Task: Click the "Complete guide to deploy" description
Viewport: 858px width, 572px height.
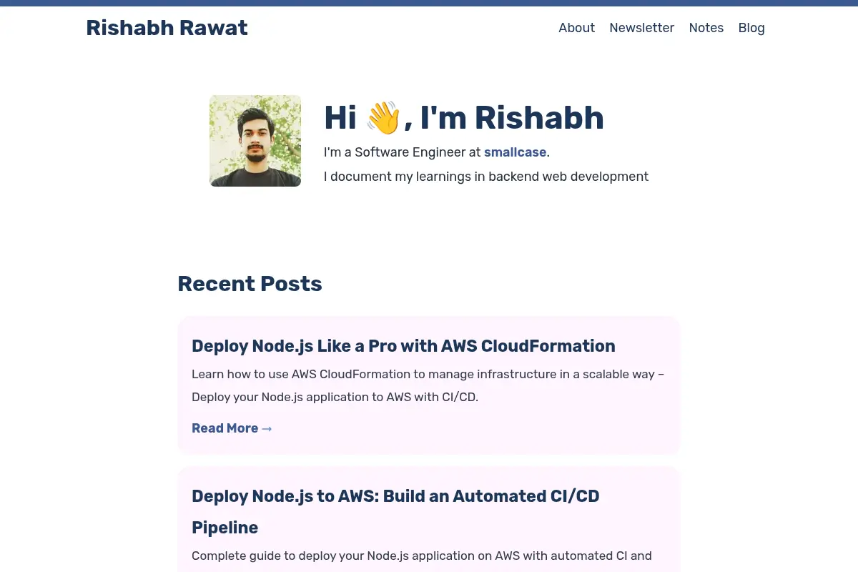Action: tap(422, 556)
